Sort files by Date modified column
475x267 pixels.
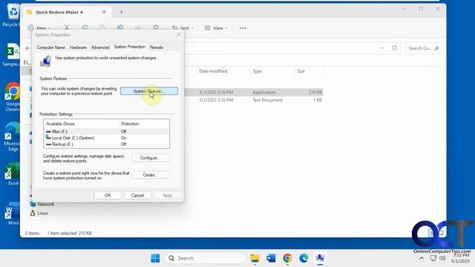[x=213, y=71]
